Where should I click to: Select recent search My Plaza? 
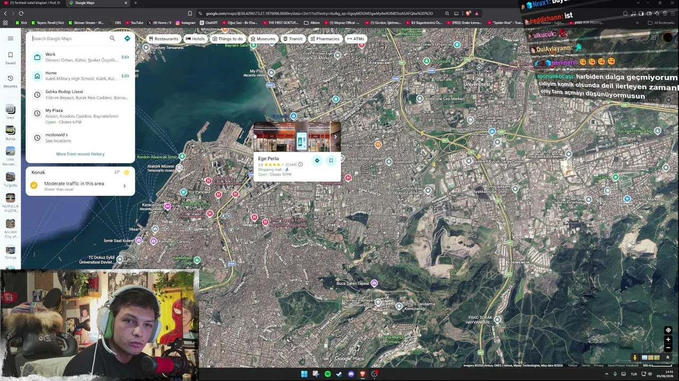click(80, 116)
